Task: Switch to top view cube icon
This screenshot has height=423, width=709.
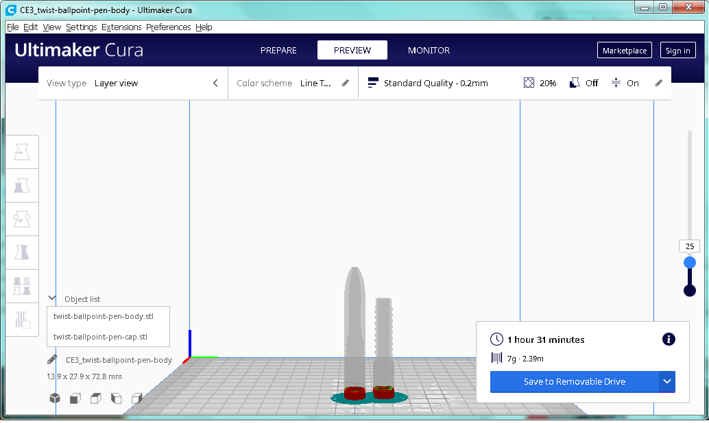Action: 96,398
